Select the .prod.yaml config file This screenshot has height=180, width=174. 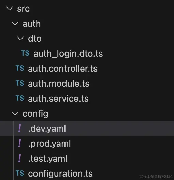pos(49,144)
